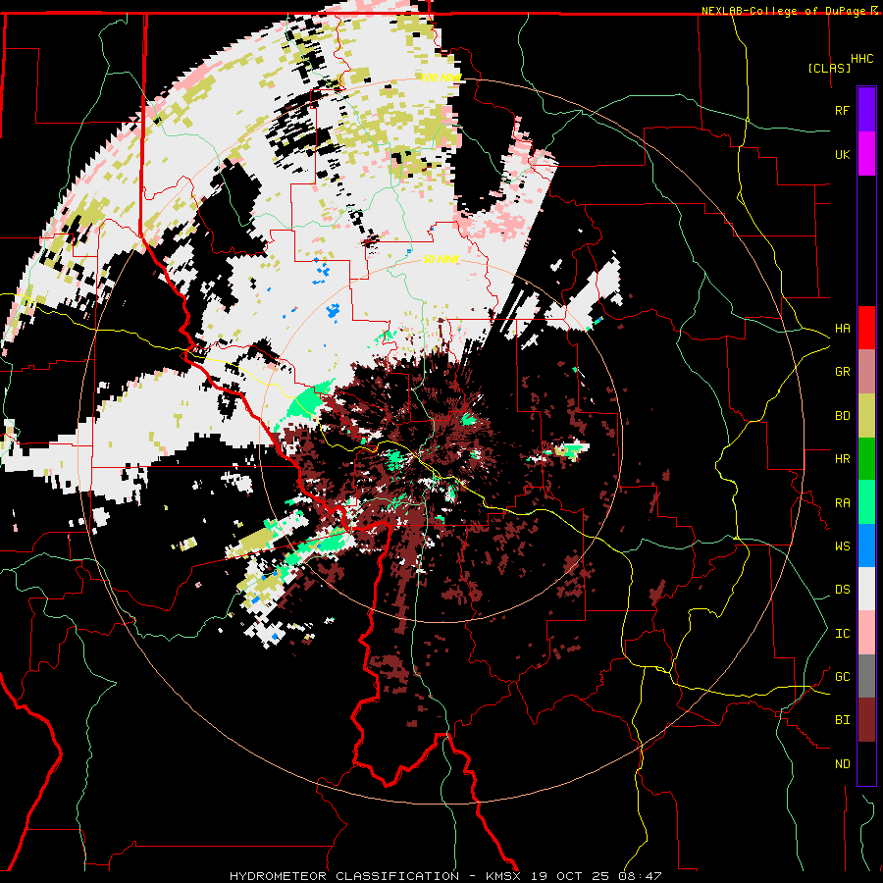Select the GC legend label text
The height and width of the screenshot is (883, 883).
(842, 677)
